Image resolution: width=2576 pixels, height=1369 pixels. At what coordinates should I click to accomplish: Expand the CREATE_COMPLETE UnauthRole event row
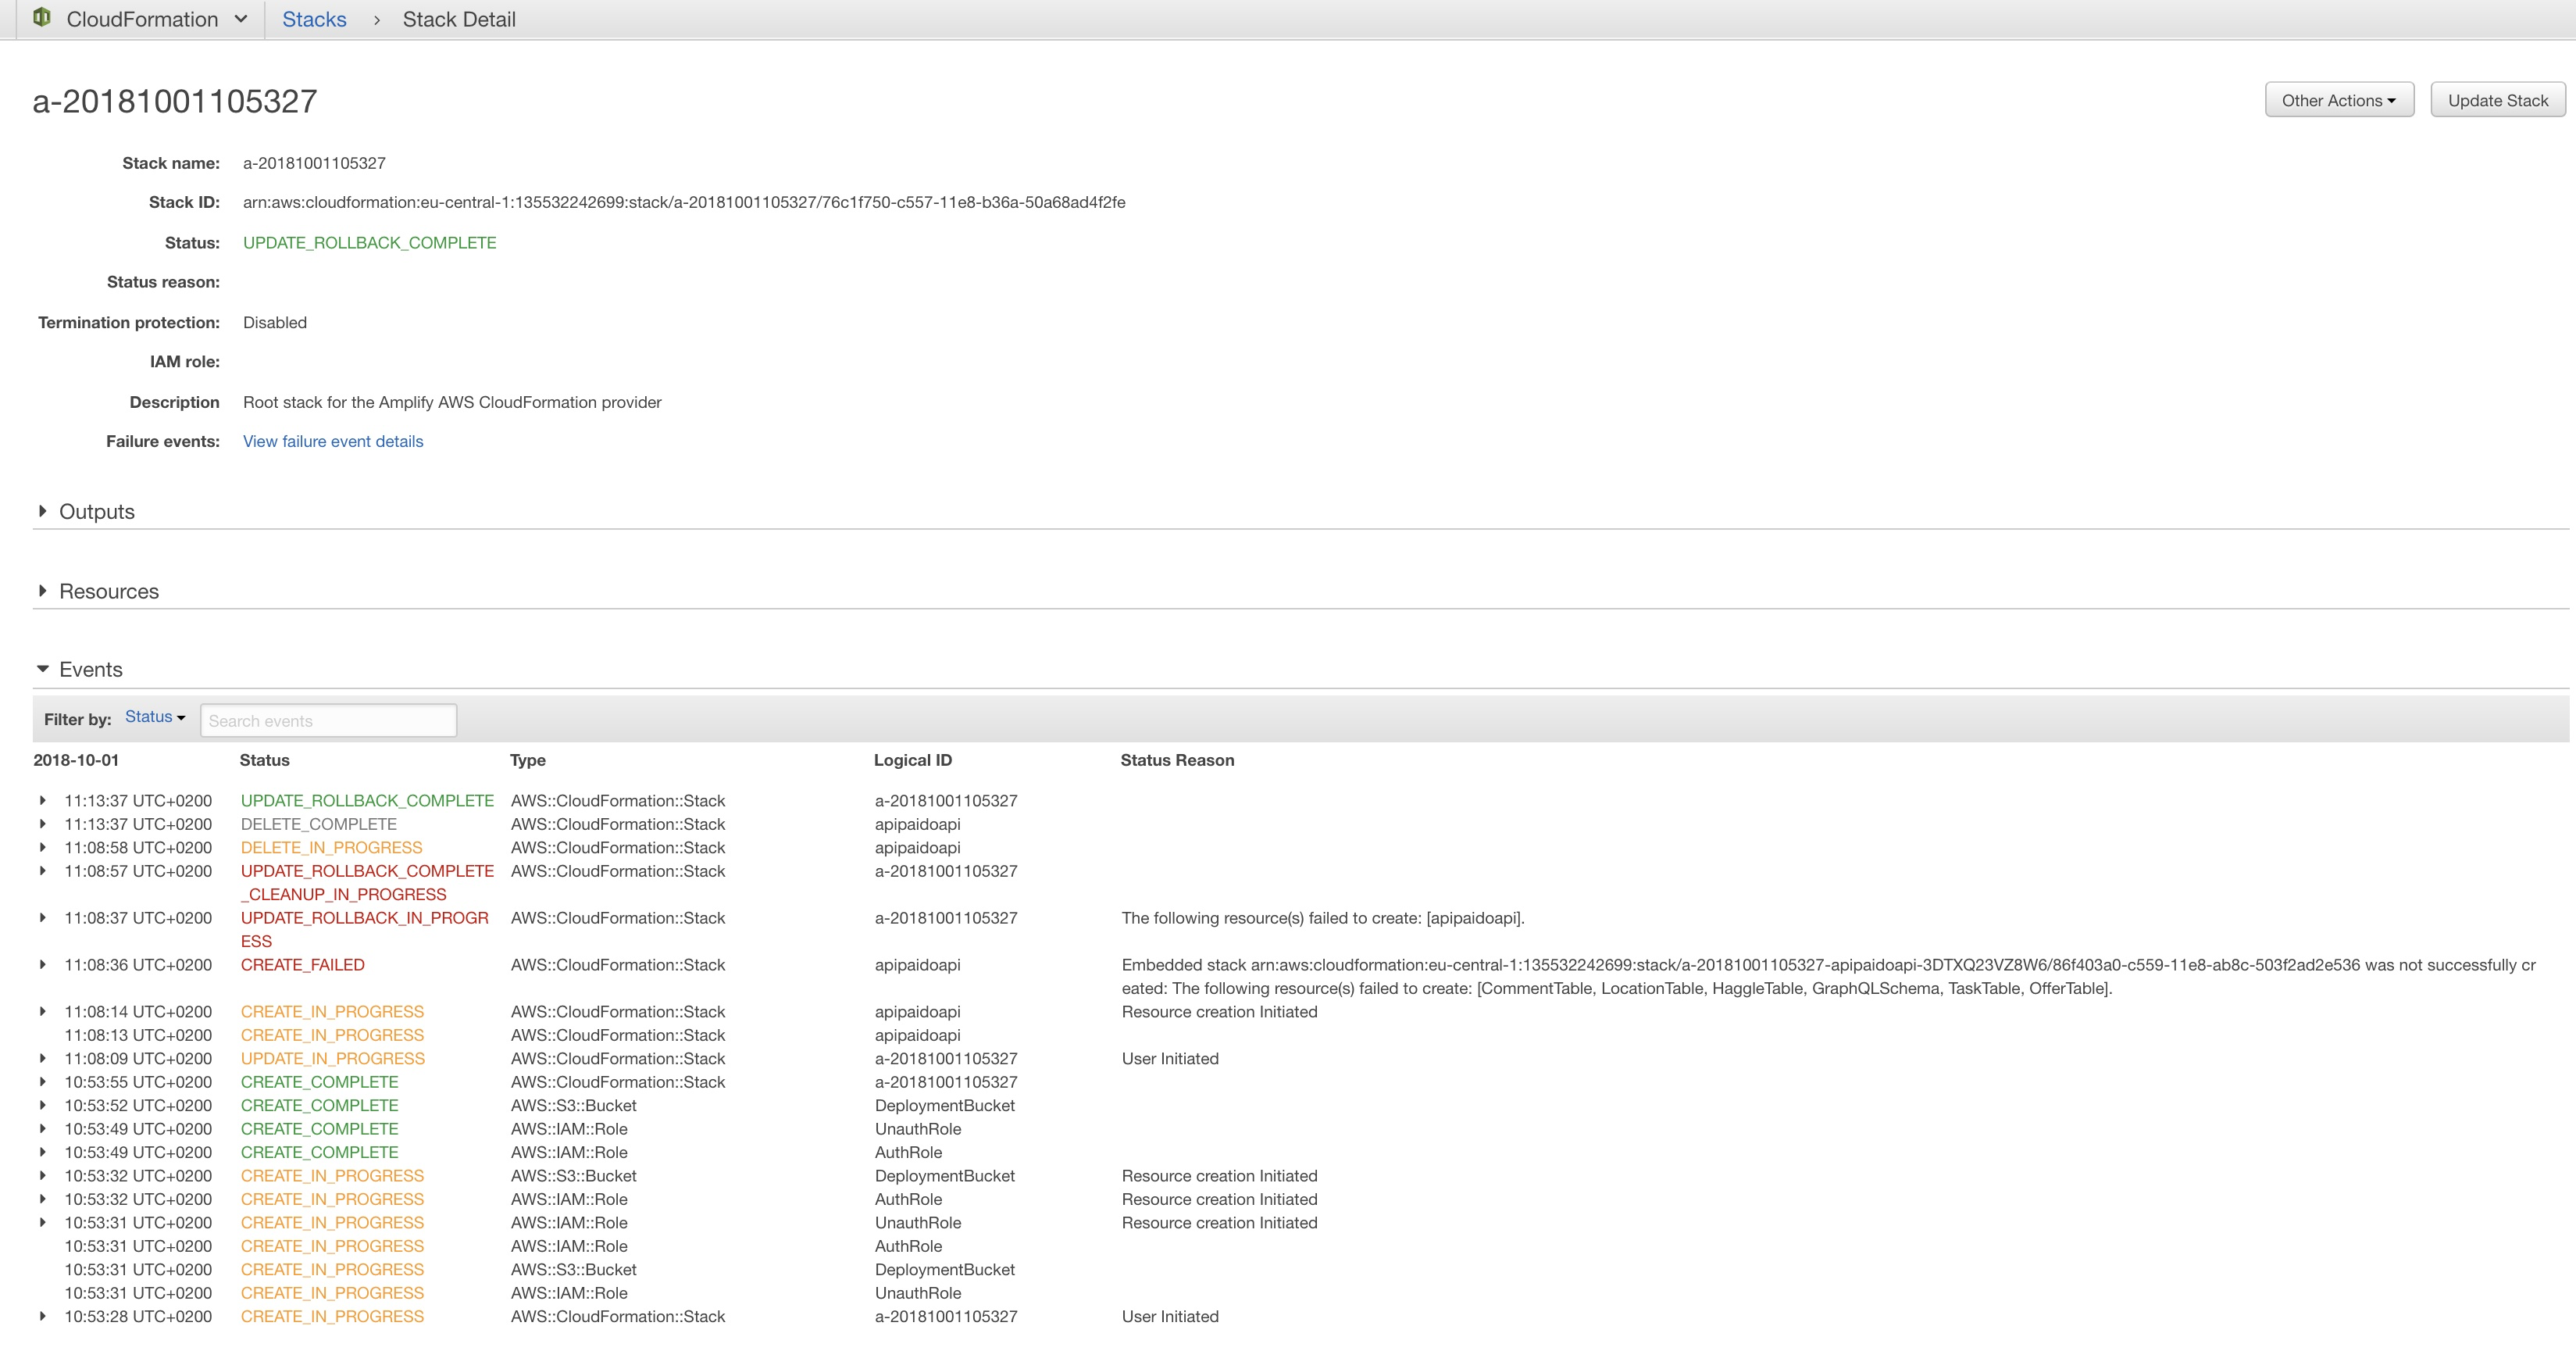[x=43, y=1129]
